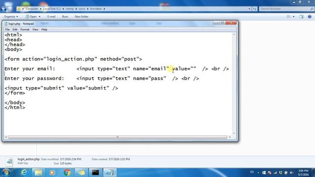Open the Sticky Notes taskbar icon

tap(81, 173)
